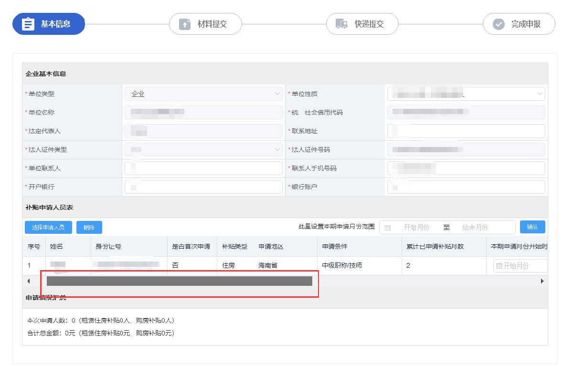
Task: Click calendar icon in batch month range picker
Action: tap(387, 228)
